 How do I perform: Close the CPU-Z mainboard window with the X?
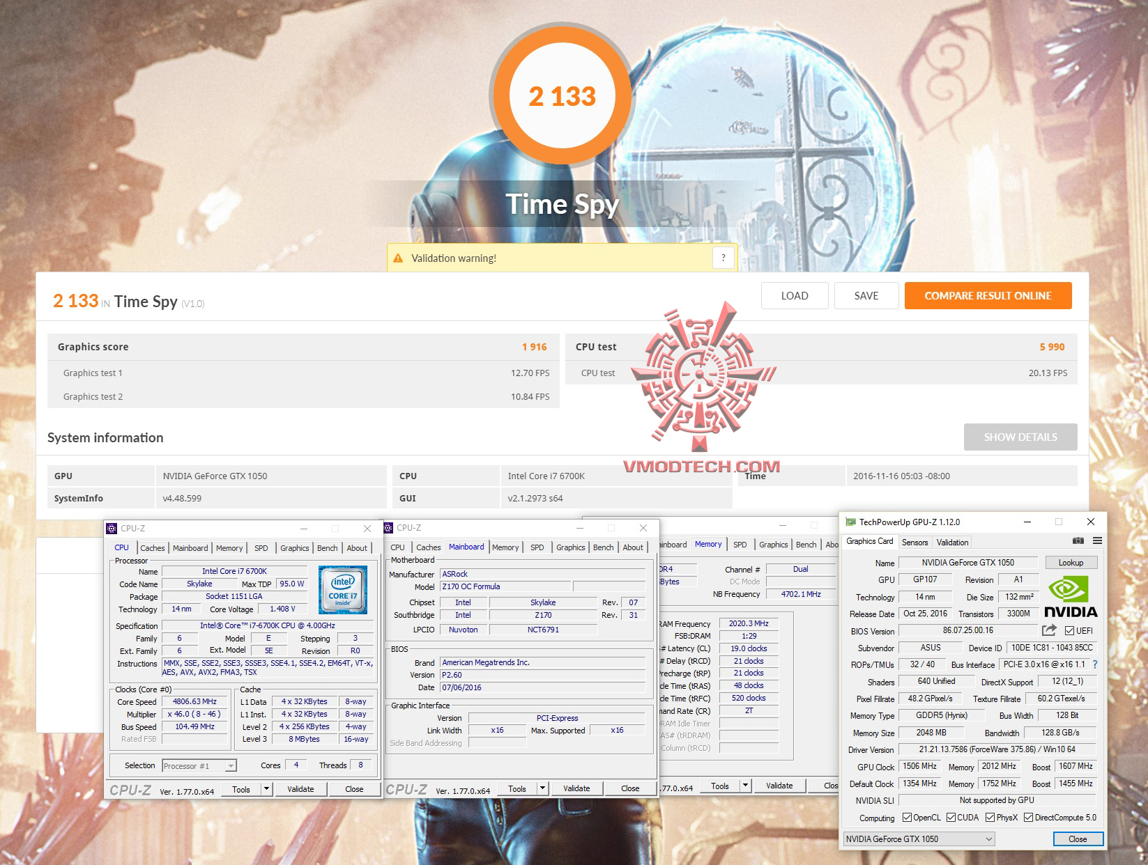[643, 528]
